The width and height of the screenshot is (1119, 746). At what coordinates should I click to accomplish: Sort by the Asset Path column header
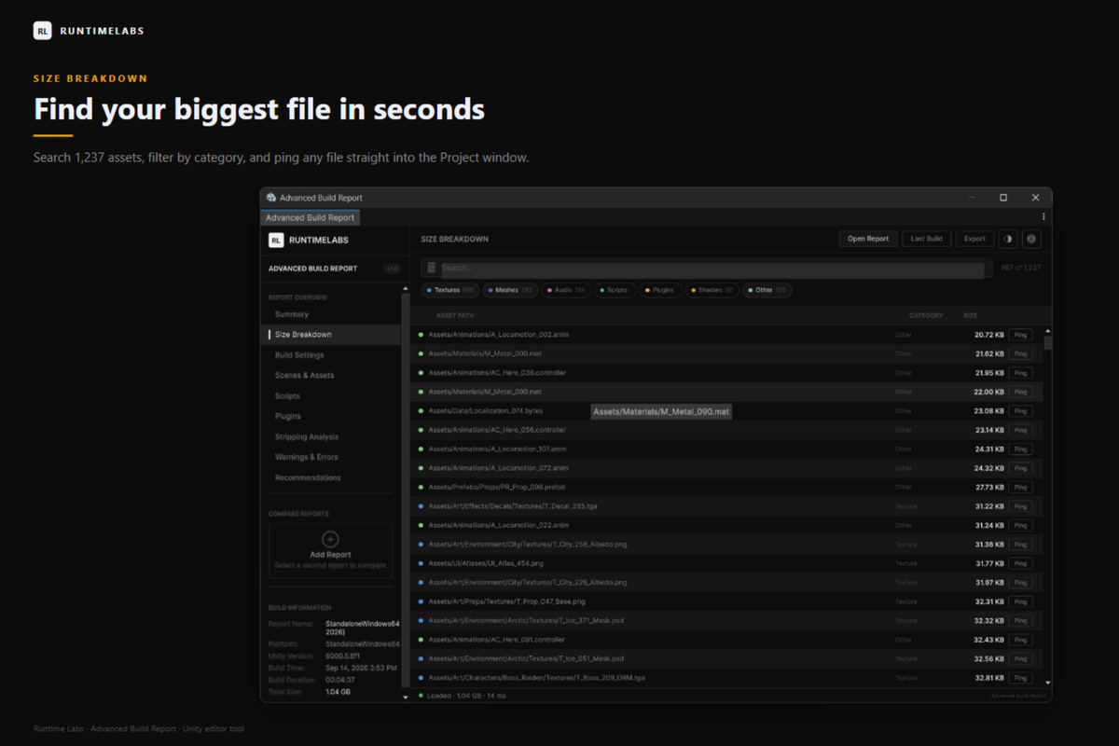coord(455,315)
